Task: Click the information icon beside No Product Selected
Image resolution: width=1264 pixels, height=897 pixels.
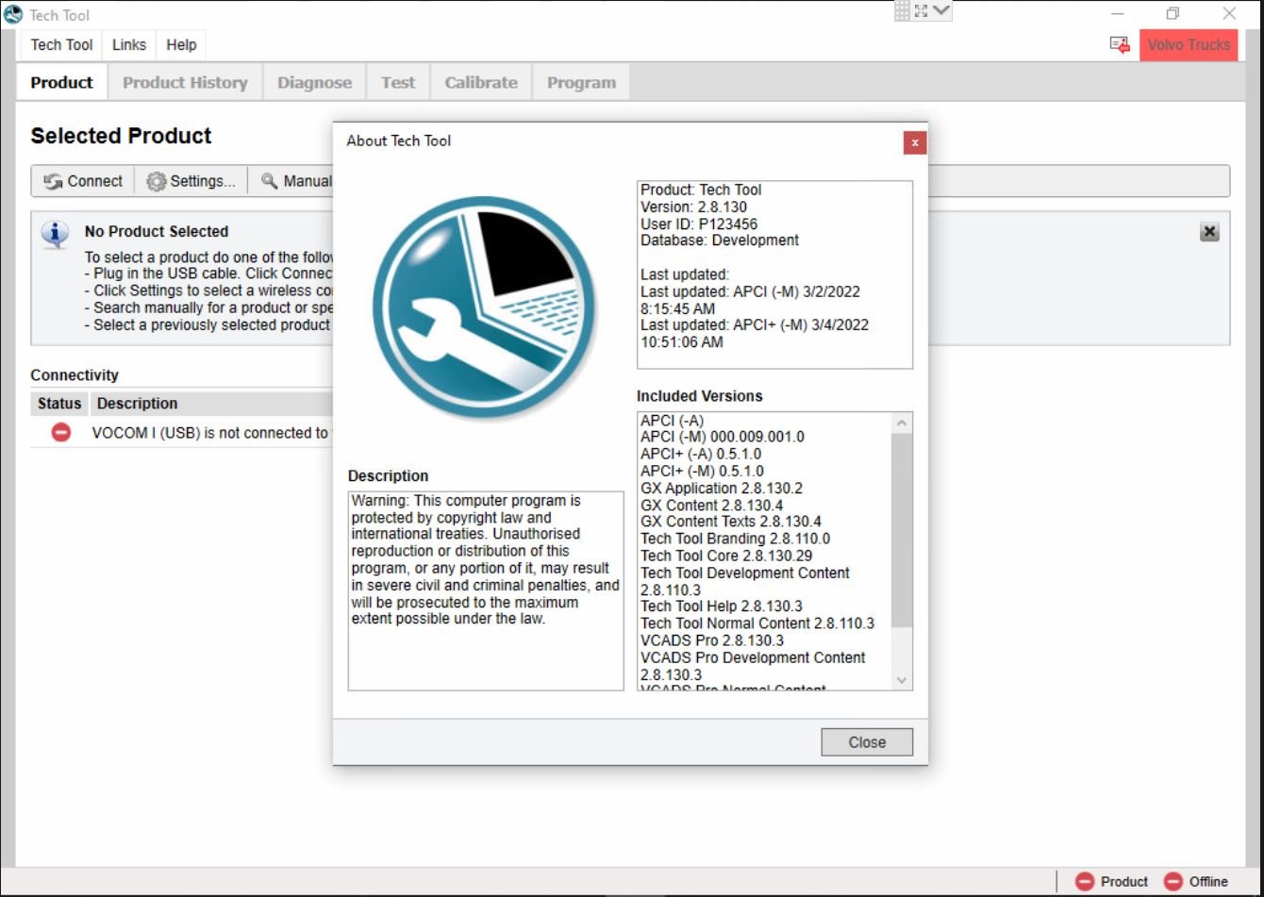Action: (56, 235)
